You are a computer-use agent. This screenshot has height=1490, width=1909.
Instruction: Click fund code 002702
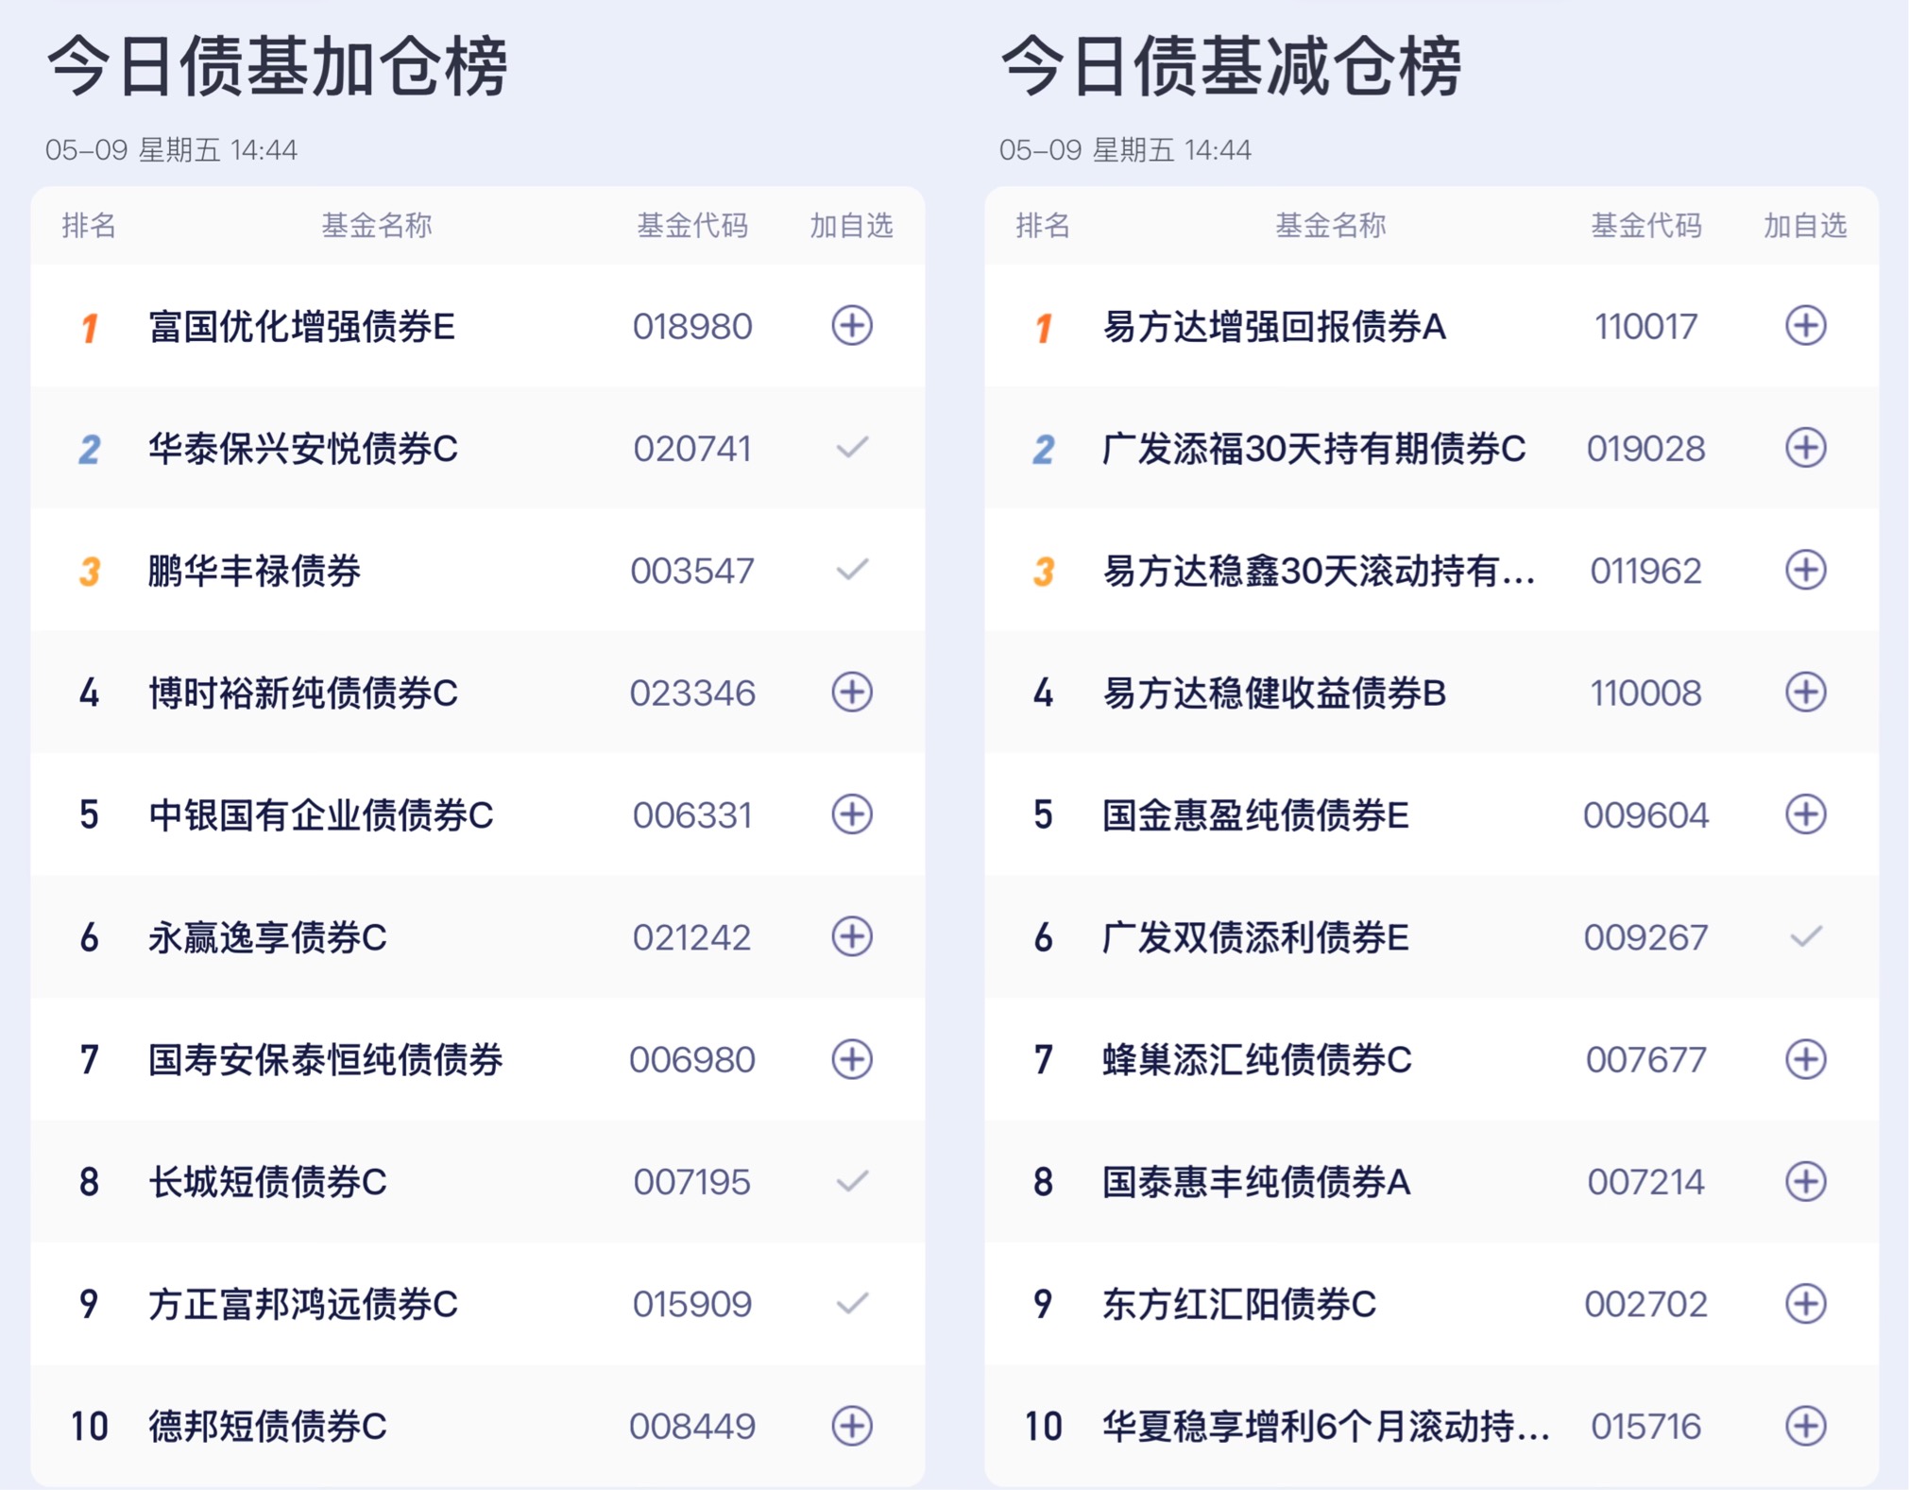pos(1646,1305)
